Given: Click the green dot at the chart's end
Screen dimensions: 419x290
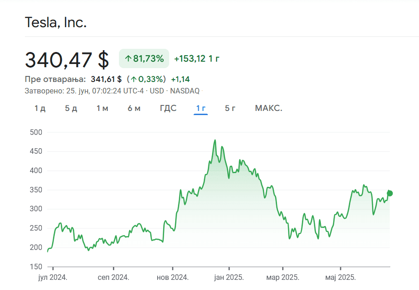Looking at the screenshot, I should pyautogui.click(x=390, y=193).
